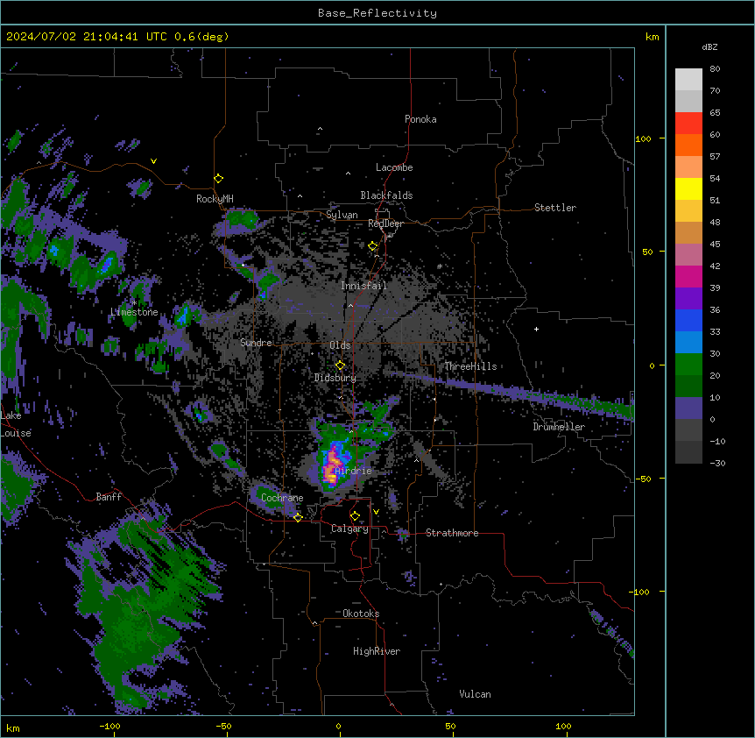Click the intense pink storm core beside Airdrie
The image size is (755, 738).
331,465
